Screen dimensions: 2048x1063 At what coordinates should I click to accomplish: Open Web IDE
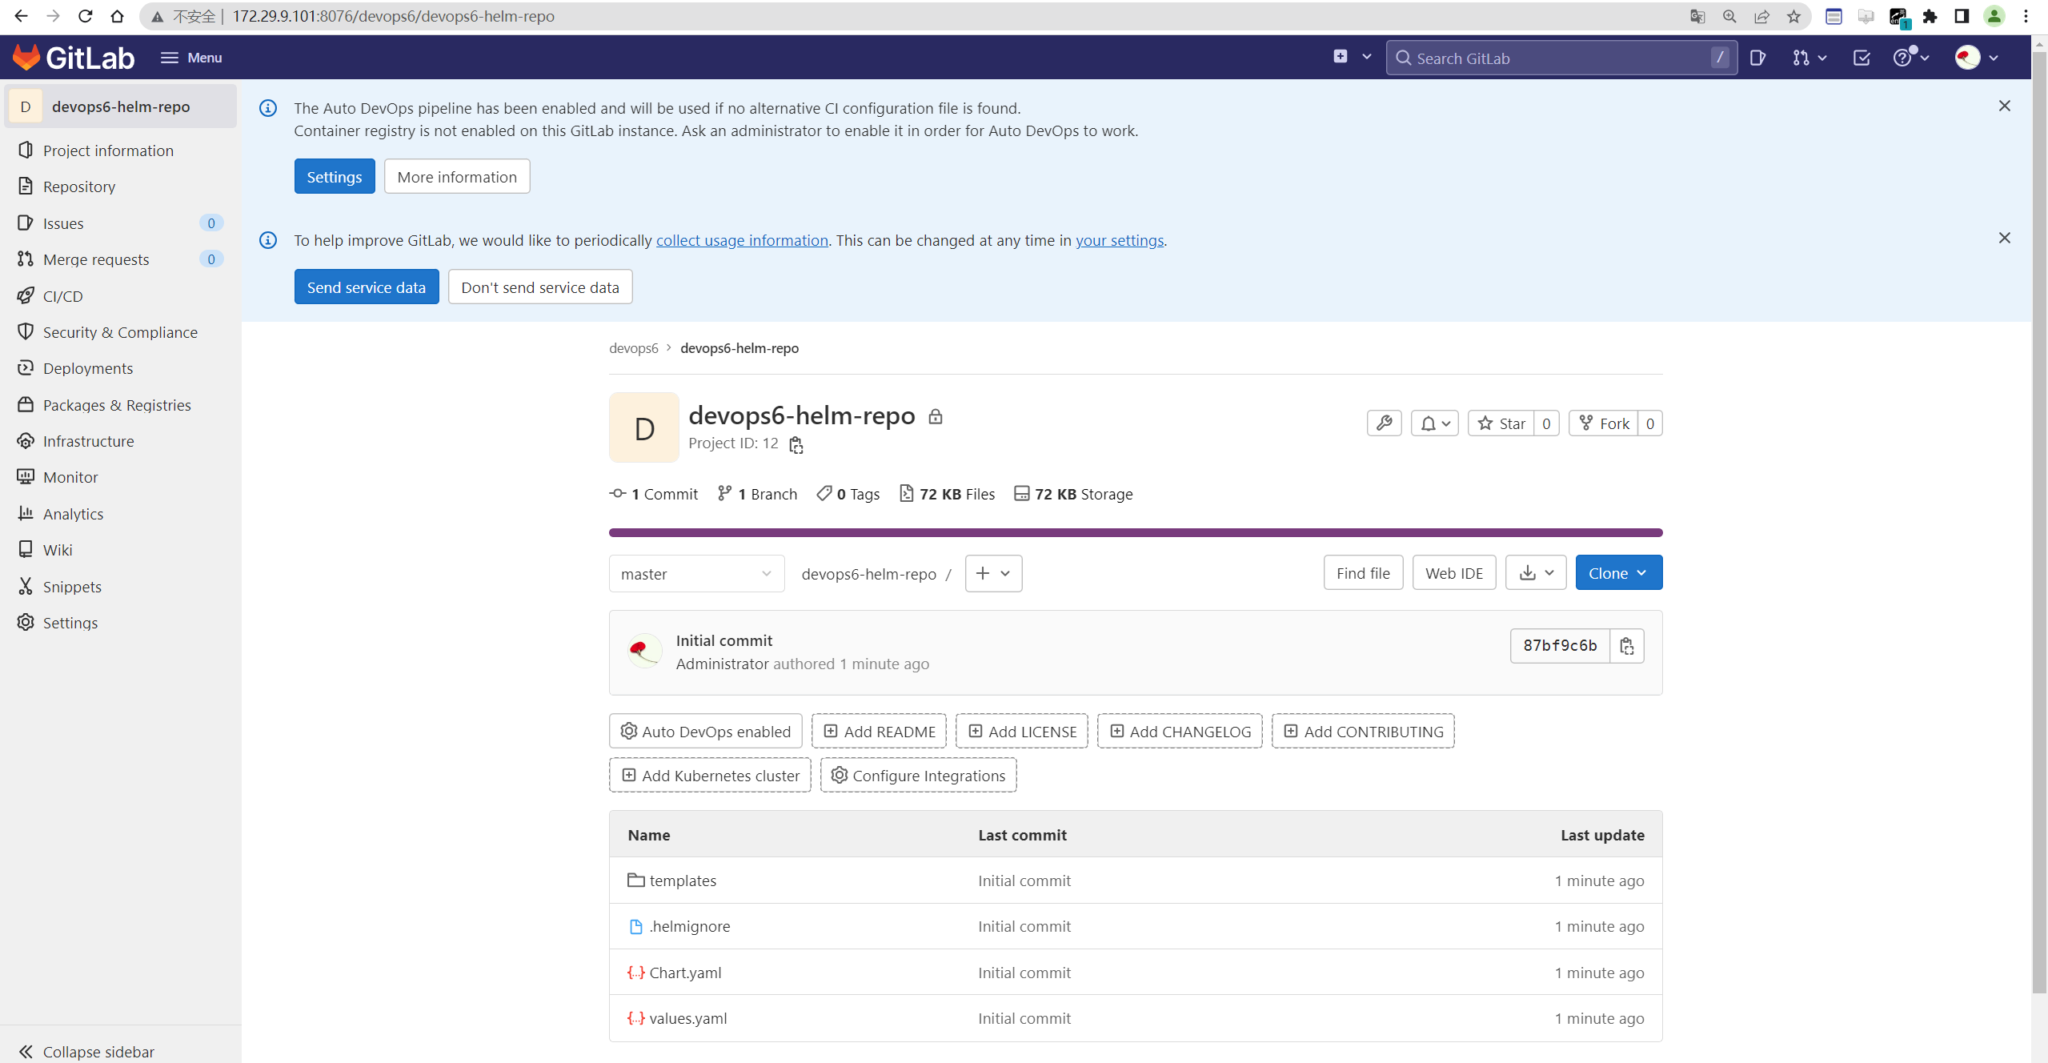tap(1454, 572)
